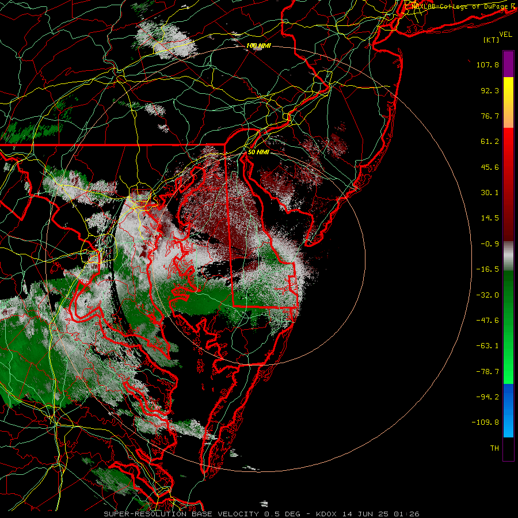
Task: Click the purple band of the velocity color bar
Action: 508,64
